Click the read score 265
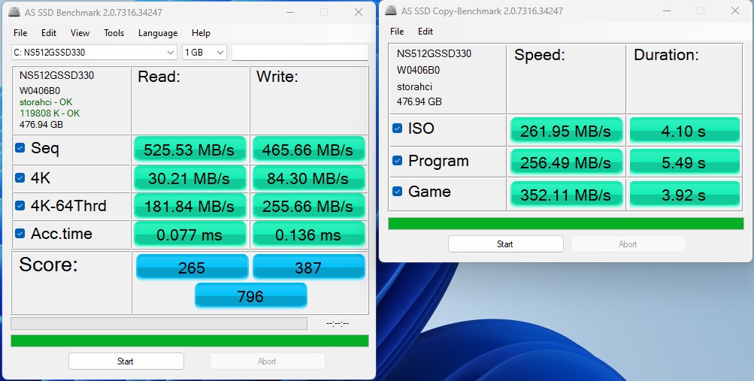The image size is (754, 381). click(192, 267)
